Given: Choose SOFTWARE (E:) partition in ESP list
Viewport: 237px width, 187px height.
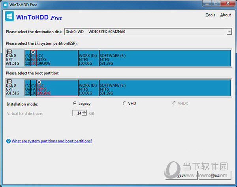Looking at the screenshot, I should 165,58.
